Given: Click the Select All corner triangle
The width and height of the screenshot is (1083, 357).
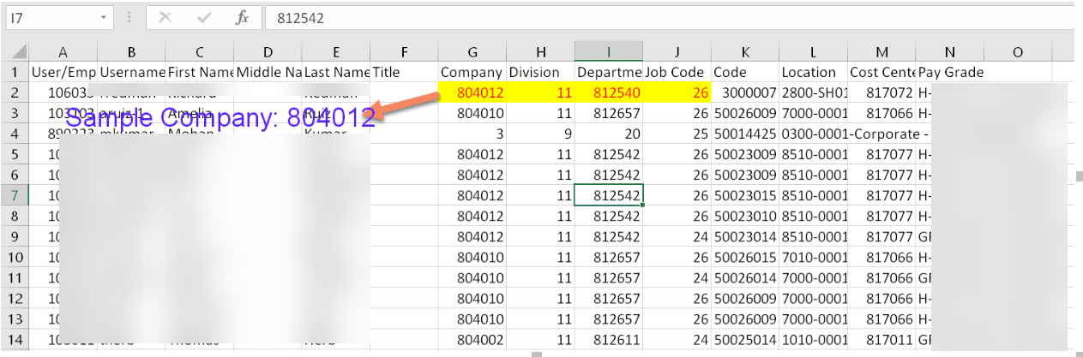Looking at the screenshot, I should (15, 52).
